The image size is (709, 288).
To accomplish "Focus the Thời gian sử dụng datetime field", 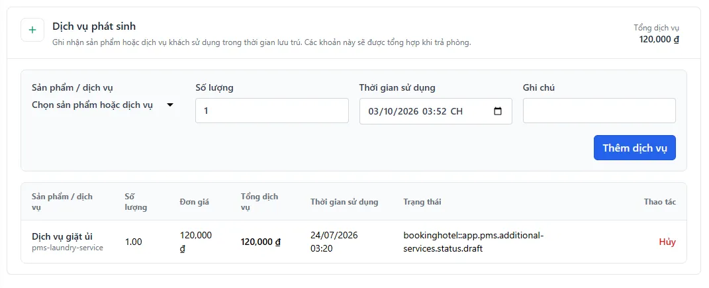I will [436, 111].
